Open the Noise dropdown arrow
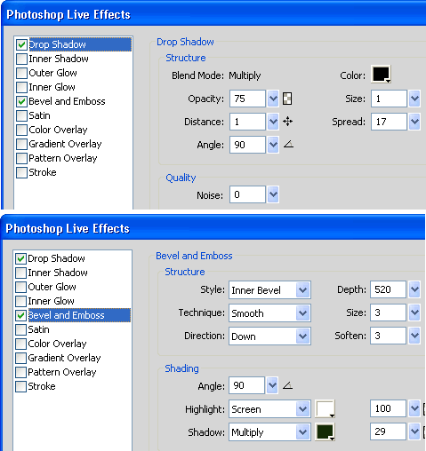This screenshot has width=426, height=451. (273, 194)
